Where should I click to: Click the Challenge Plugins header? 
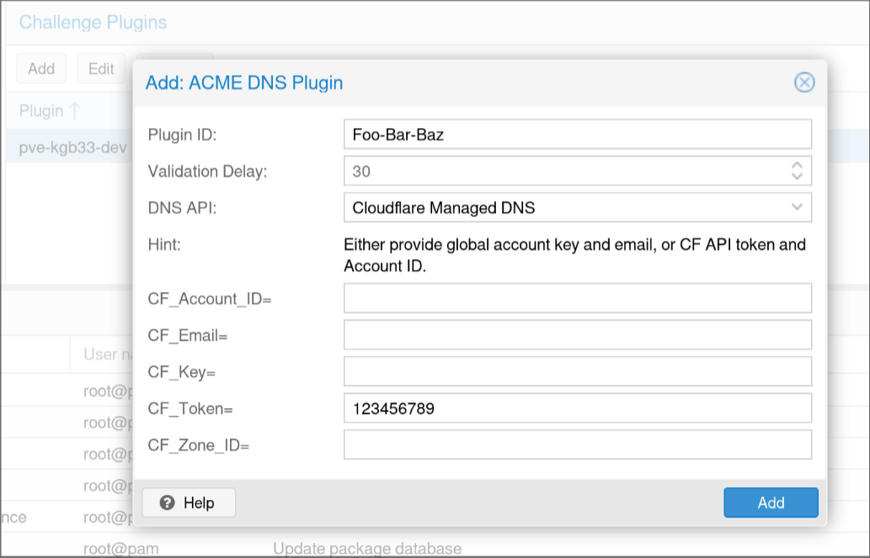click(92, 23)
